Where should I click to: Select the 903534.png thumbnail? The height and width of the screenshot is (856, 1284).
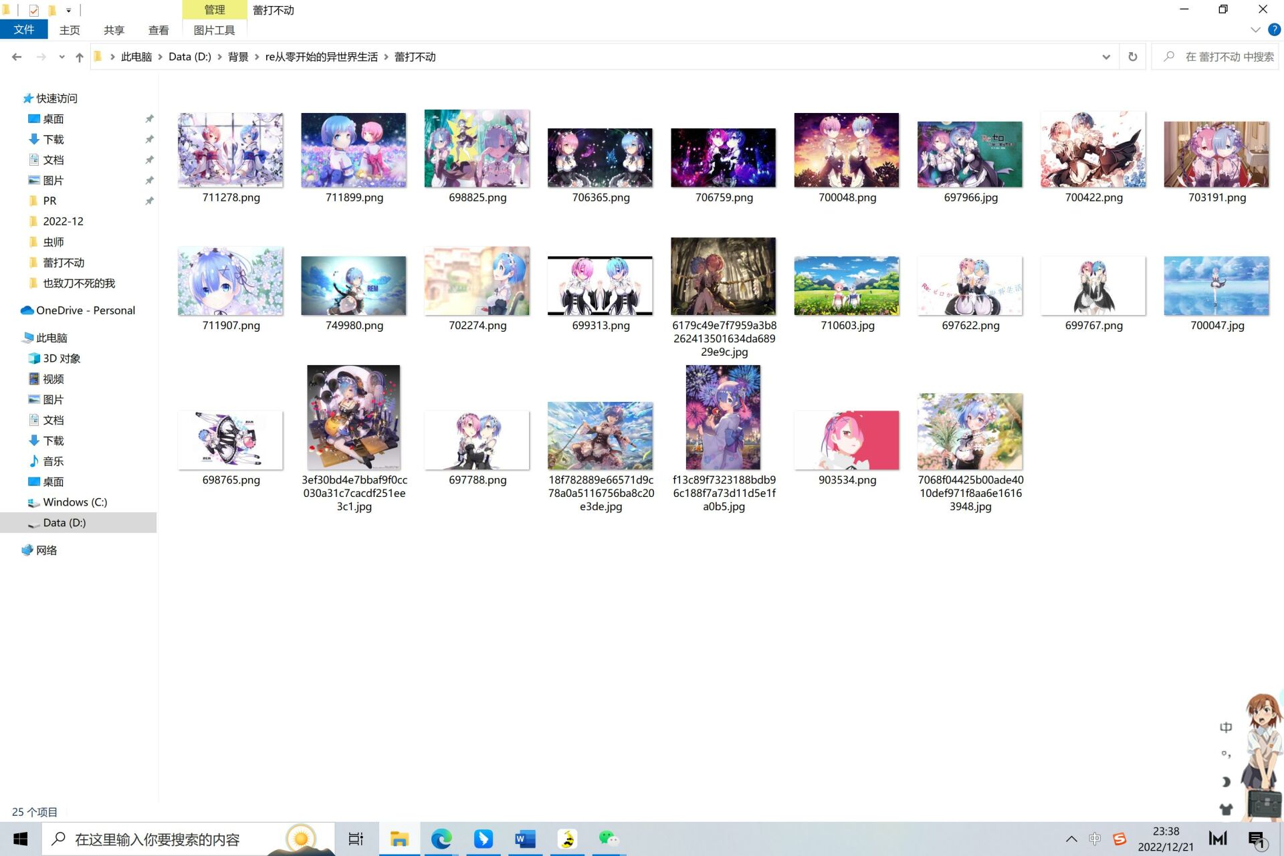coord(847,441)
